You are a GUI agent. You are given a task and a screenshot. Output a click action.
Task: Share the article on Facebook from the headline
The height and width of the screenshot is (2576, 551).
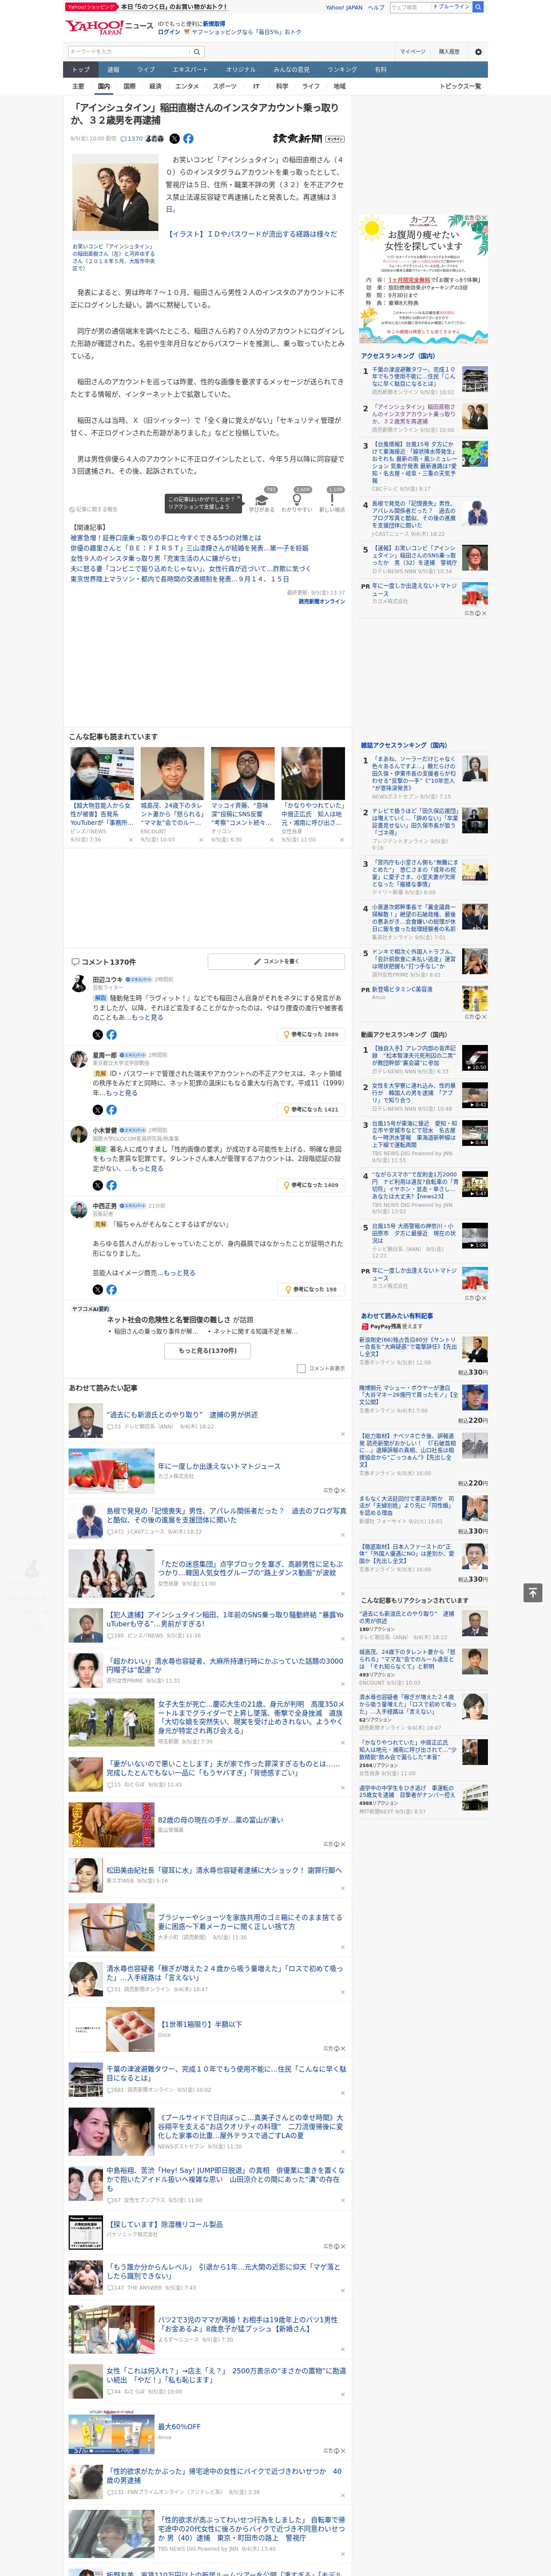coord(188,139)
